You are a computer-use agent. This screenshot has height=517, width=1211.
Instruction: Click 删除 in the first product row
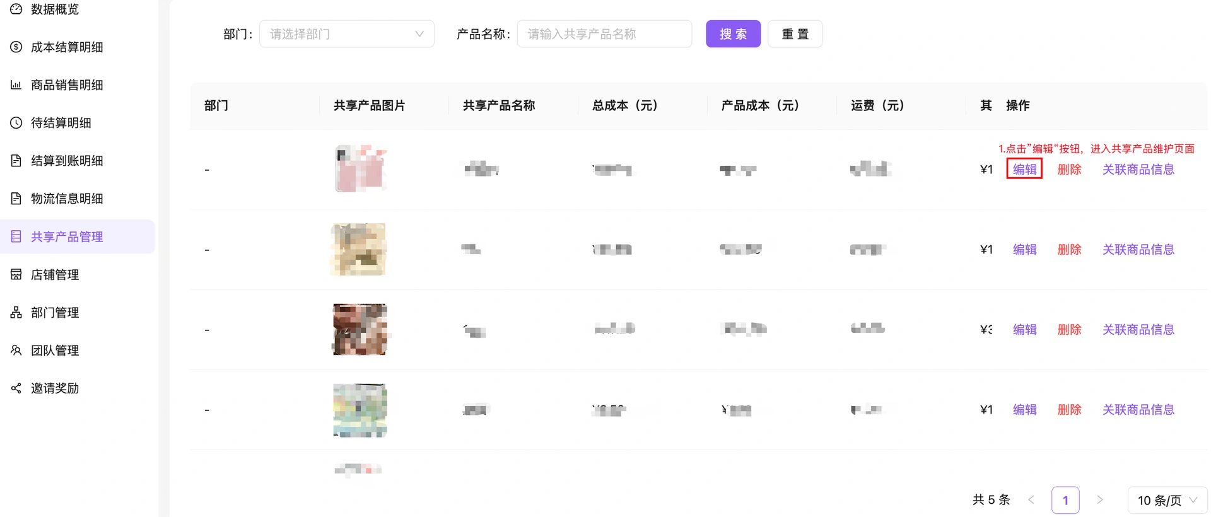coord(1069,169)
